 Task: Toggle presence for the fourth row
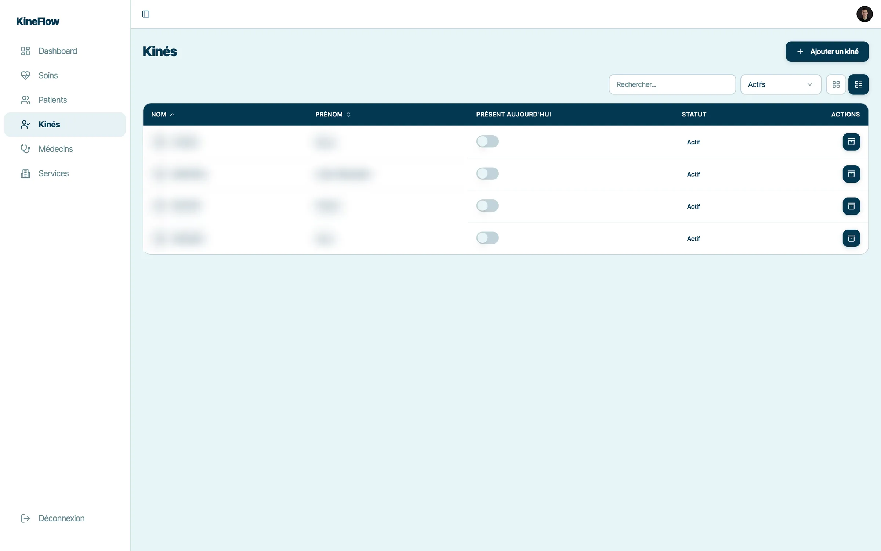[x=487, y=238]
